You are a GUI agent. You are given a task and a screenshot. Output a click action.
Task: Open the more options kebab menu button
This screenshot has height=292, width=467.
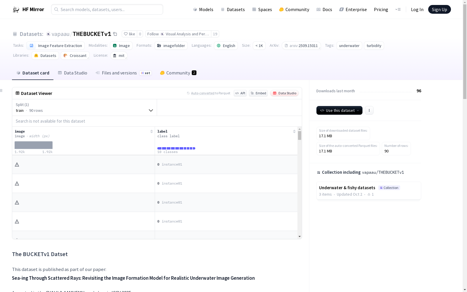tap(369, 110)
